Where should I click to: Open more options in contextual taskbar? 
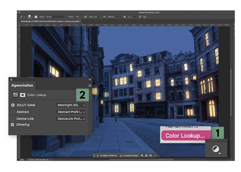[155, 155]
